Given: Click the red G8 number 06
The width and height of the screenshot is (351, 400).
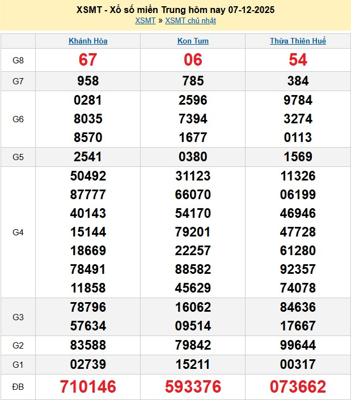Looking at the screenshot, I should point(193,60).
